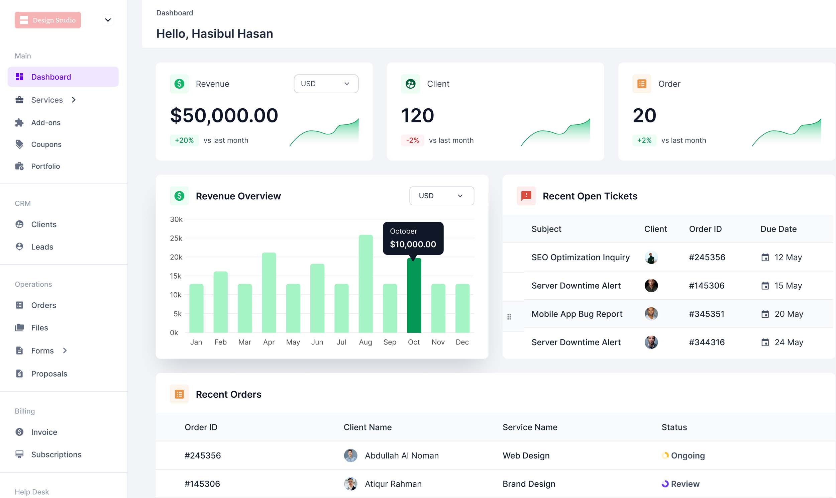Open order #245356 in Recent Orders

coord(202,456)
